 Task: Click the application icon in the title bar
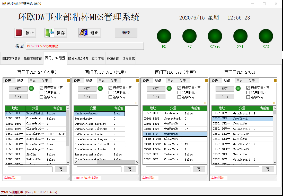pyautogui.click(x=4, y=3)
